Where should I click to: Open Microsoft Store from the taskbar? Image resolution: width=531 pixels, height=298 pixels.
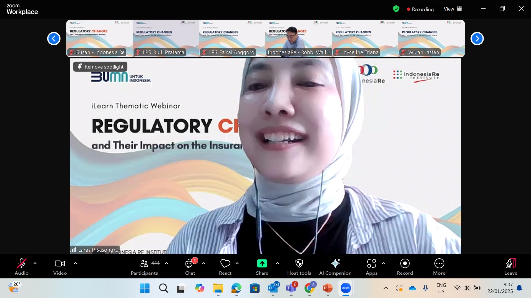255,288
